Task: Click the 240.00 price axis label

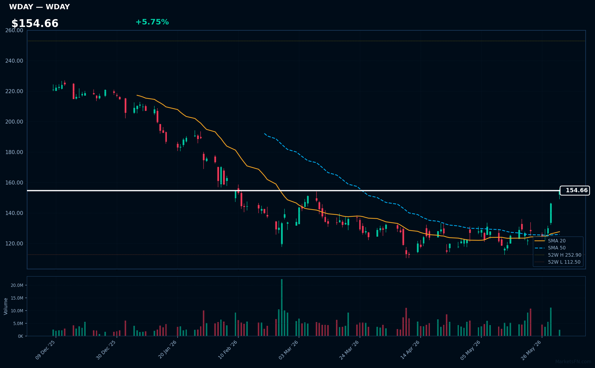Action: (x=14, y=61)
